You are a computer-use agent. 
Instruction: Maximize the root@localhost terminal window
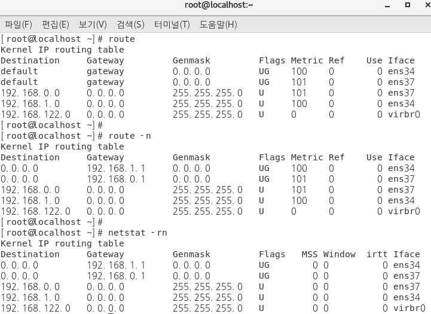(408, 5)
